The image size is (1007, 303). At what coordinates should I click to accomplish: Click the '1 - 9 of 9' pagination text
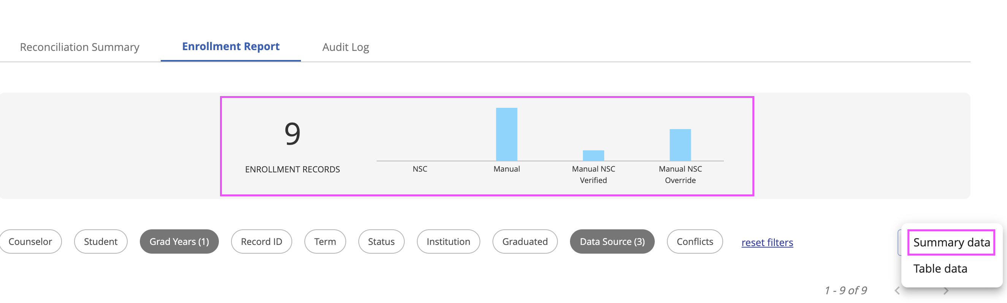(845, 290)
